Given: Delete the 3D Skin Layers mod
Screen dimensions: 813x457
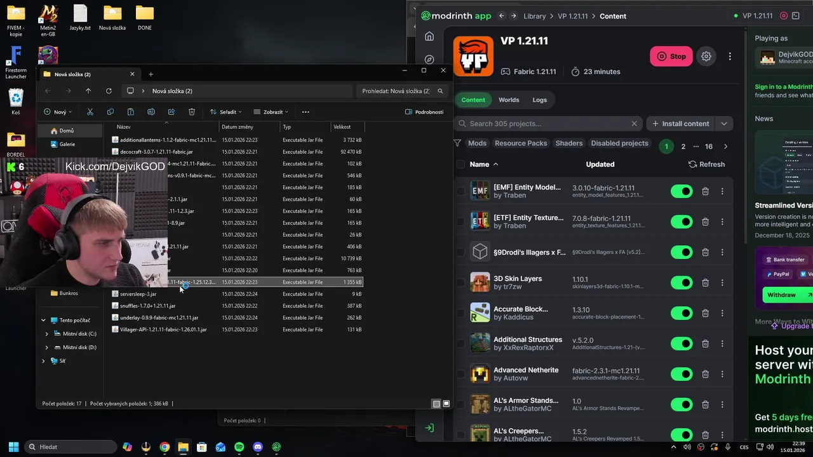Looking at the screenshot, I should coord(705,282).
